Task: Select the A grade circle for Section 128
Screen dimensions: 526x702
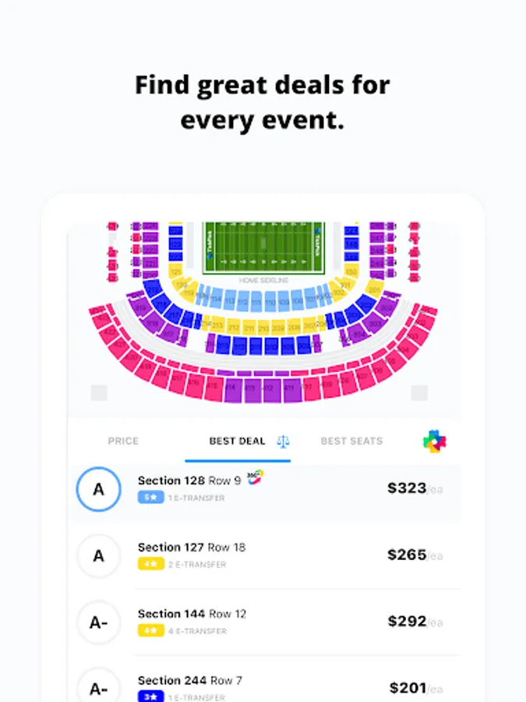Action: [98, 489]
